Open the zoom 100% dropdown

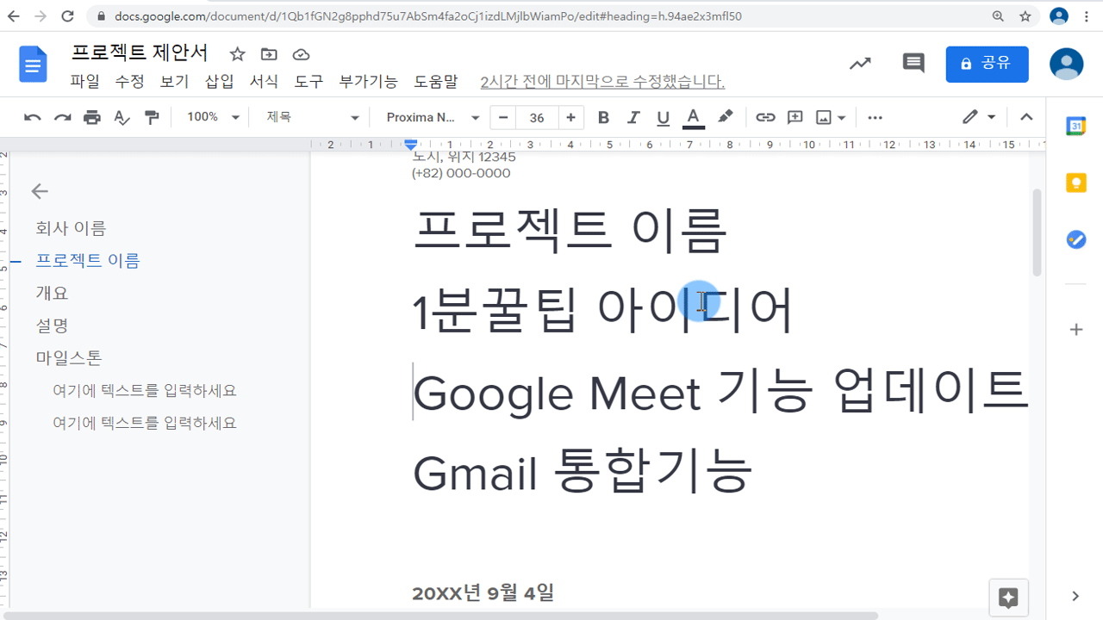213,118
